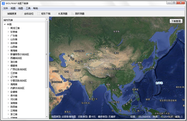
Task: Expand the 青海省 node
Action: pos(8,51)
